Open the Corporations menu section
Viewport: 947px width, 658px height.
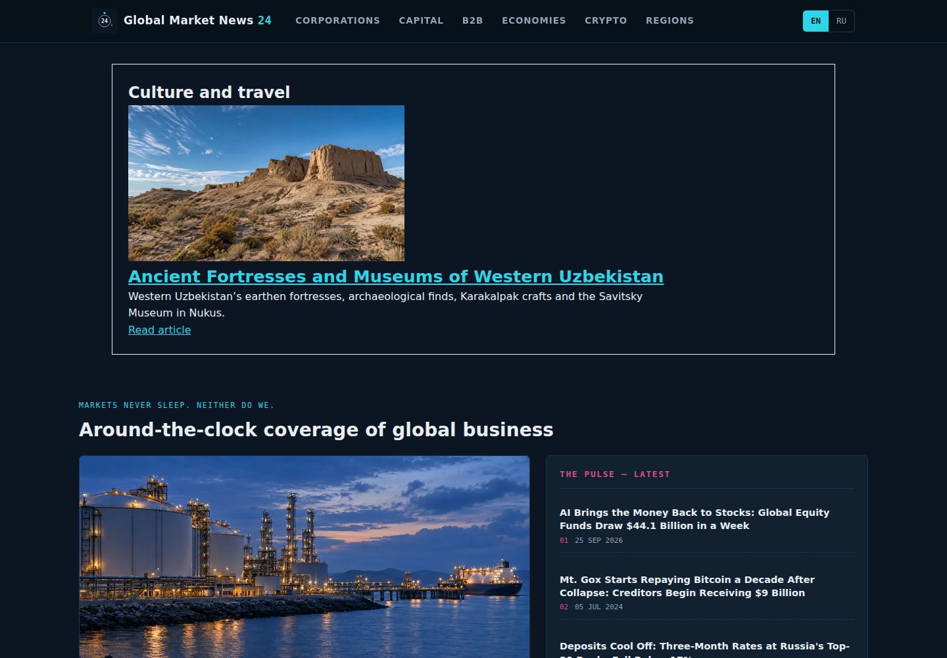point(337,21)
